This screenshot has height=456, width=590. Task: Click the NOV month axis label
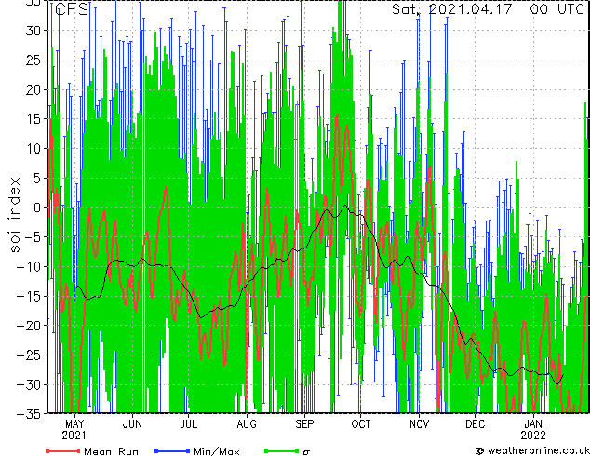point(419,424)
